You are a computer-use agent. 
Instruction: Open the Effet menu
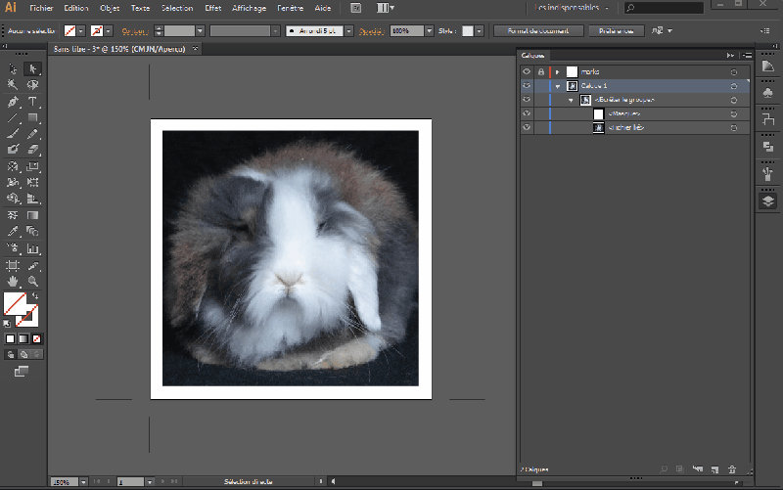point(212,8)
